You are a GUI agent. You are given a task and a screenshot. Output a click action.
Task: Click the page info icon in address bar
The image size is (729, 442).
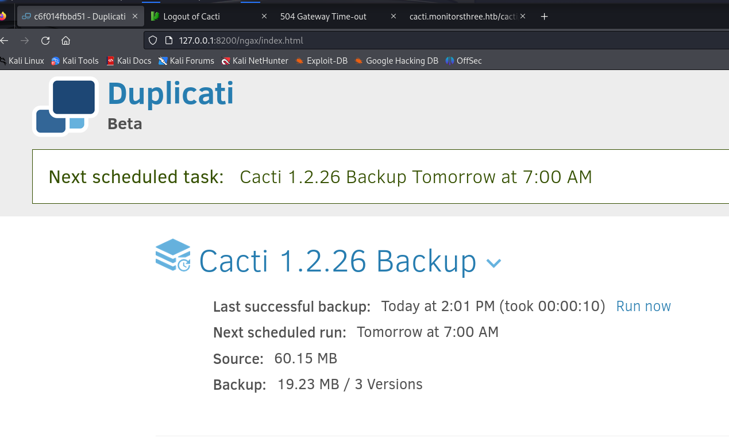tap(169, 41)
